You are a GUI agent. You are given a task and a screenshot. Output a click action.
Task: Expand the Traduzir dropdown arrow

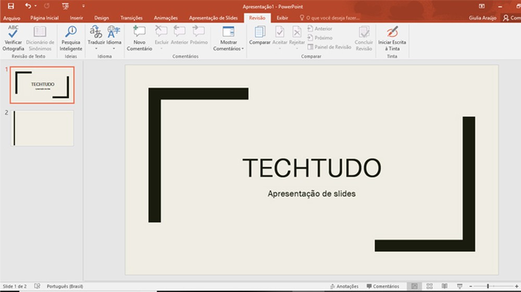click(x=96, y=49)
